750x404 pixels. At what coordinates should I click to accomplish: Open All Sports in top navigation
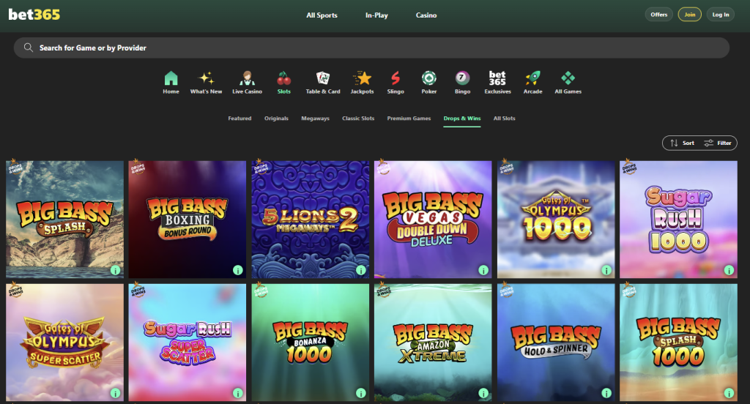click(x=322, y=15)
